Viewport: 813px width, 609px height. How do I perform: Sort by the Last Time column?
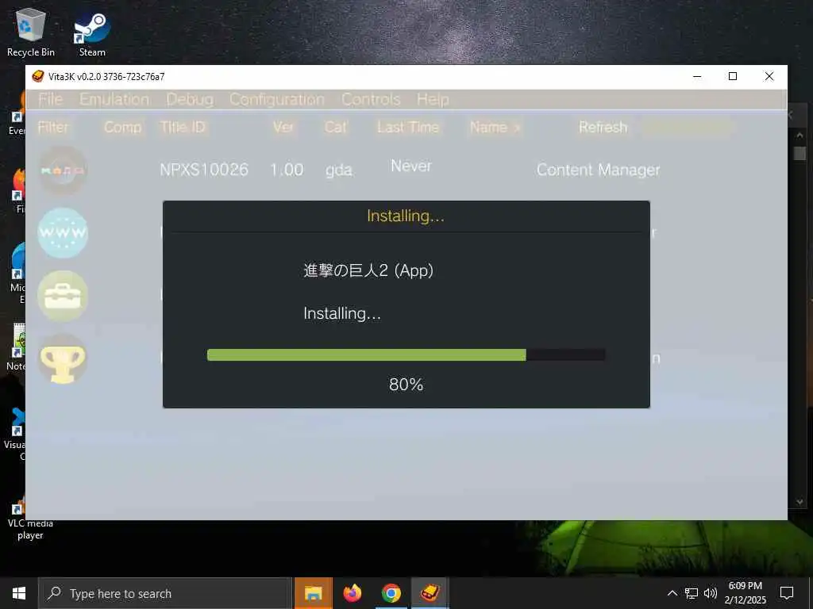[408, 128]
